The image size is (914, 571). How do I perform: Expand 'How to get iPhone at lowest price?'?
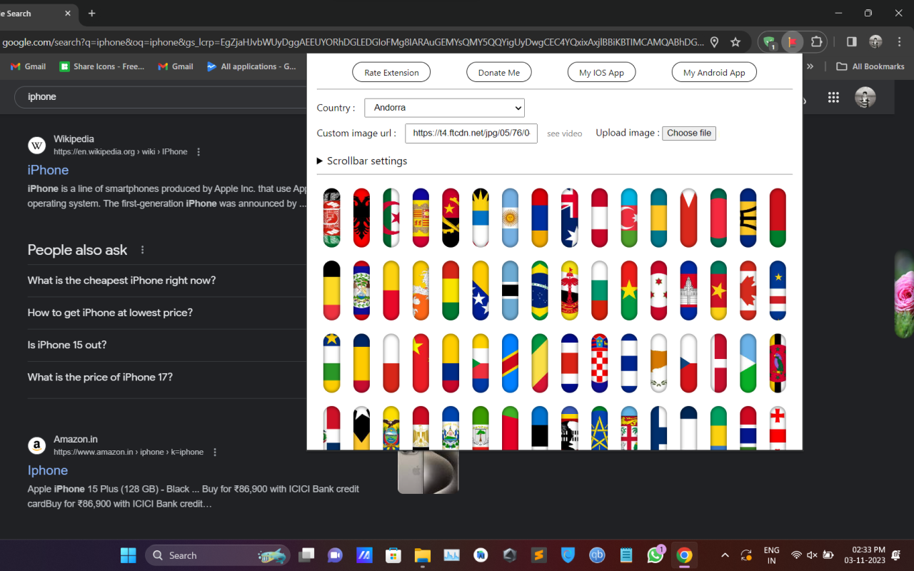click(x=110, y=313)
